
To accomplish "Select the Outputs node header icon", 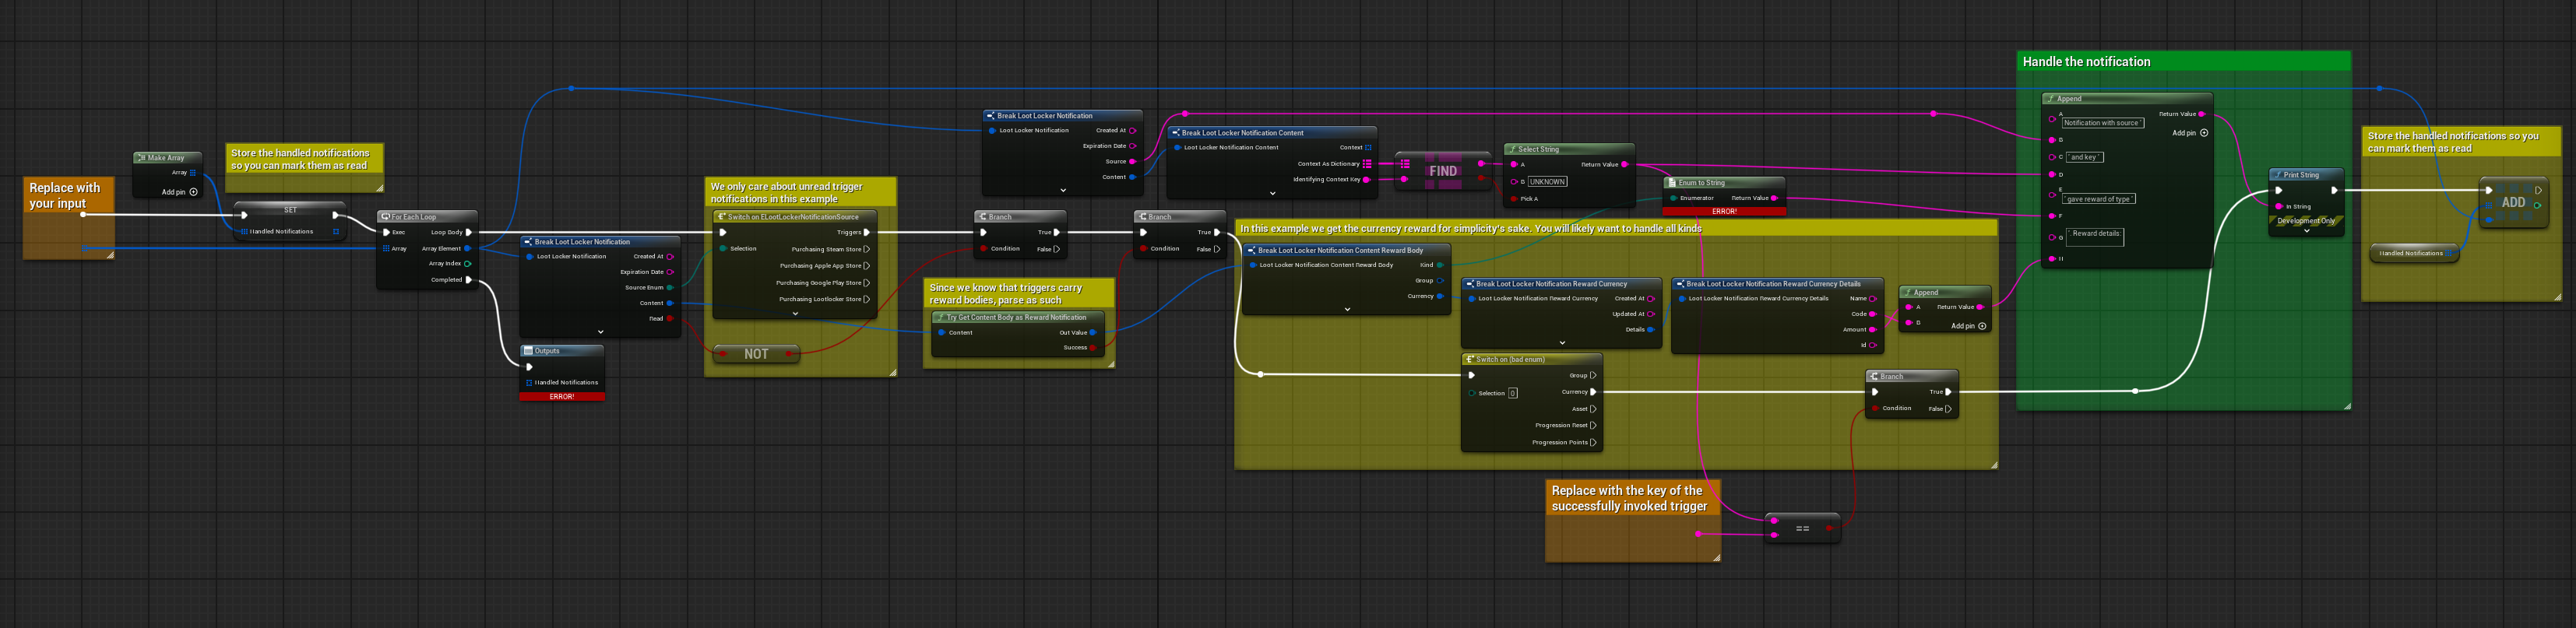I will click(x=528, y=351).
